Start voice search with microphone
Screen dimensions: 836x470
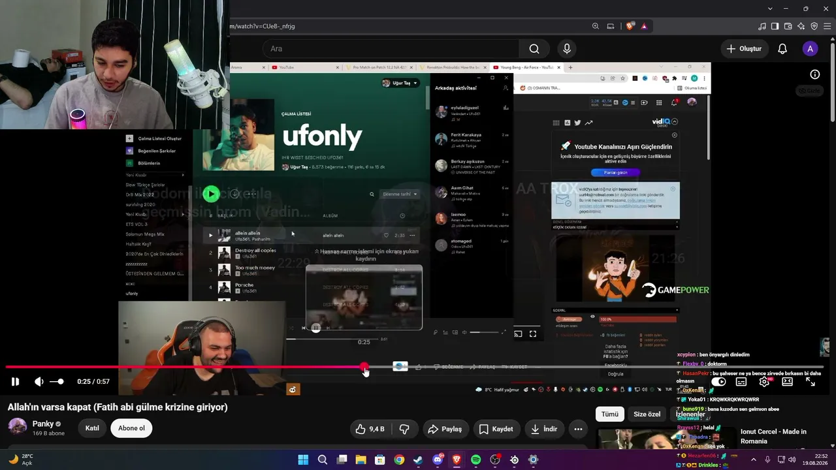point(567,49)
